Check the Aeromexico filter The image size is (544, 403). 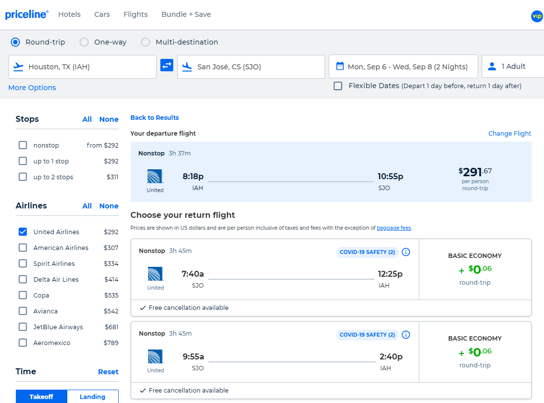pos(23,343)
